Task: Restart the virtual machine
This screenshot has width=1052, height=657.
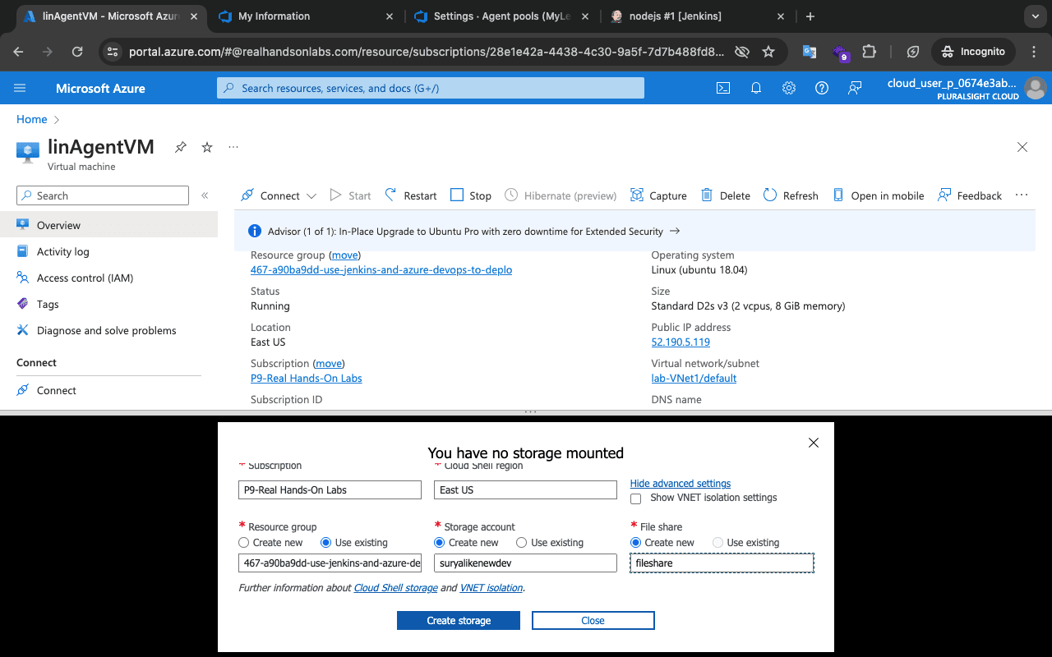Action: click(411, 195)
